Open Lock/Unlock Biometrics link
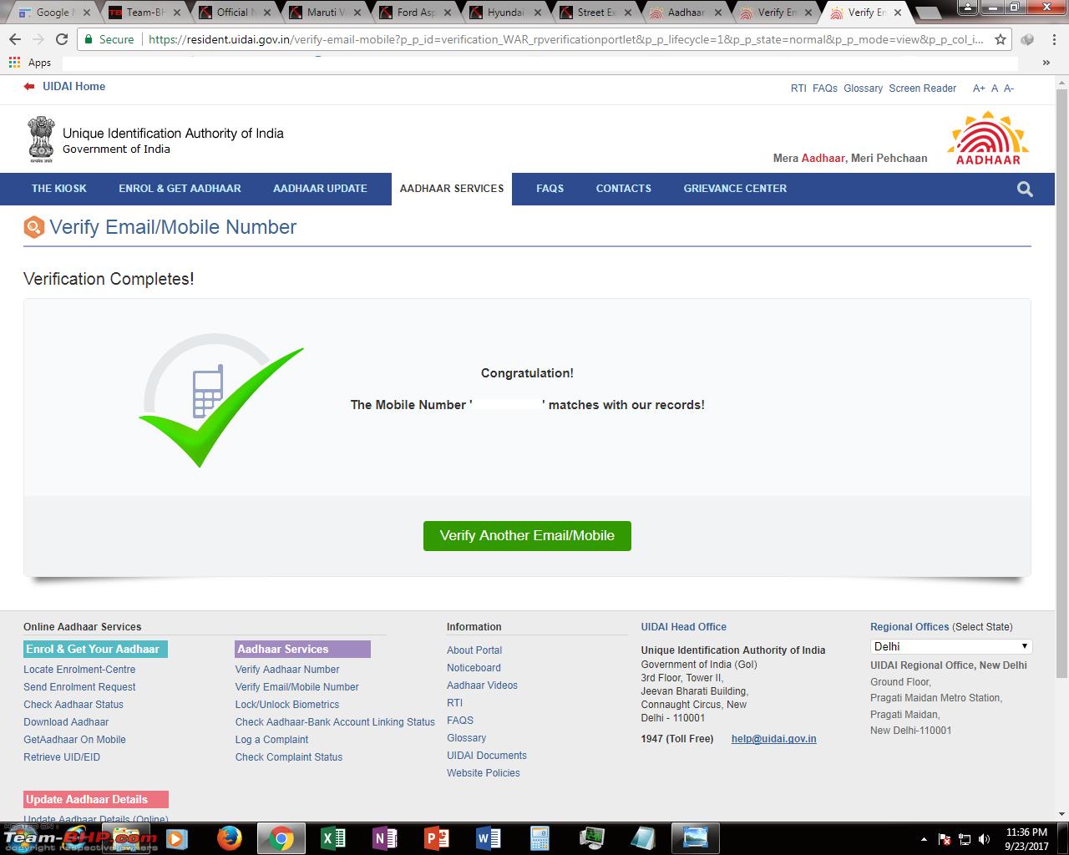Viewport: 1069px width, 855px height. point(287,705)
